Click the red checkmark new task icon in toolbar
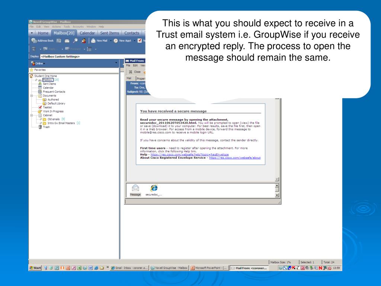381x286 pixels. (140, 41)
